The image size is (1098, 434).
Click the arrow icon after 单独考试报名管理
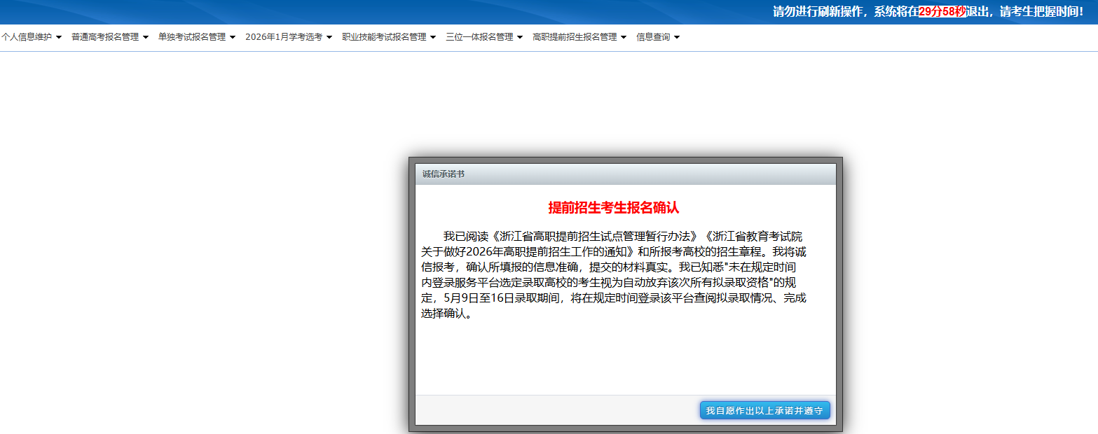[x=233, y=37]
